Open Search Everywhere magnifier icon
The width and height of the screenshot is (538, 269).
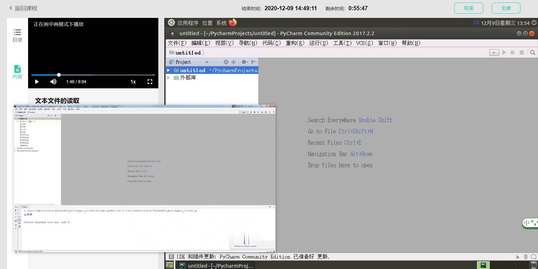pyautogui.click(x=533, y=53)
